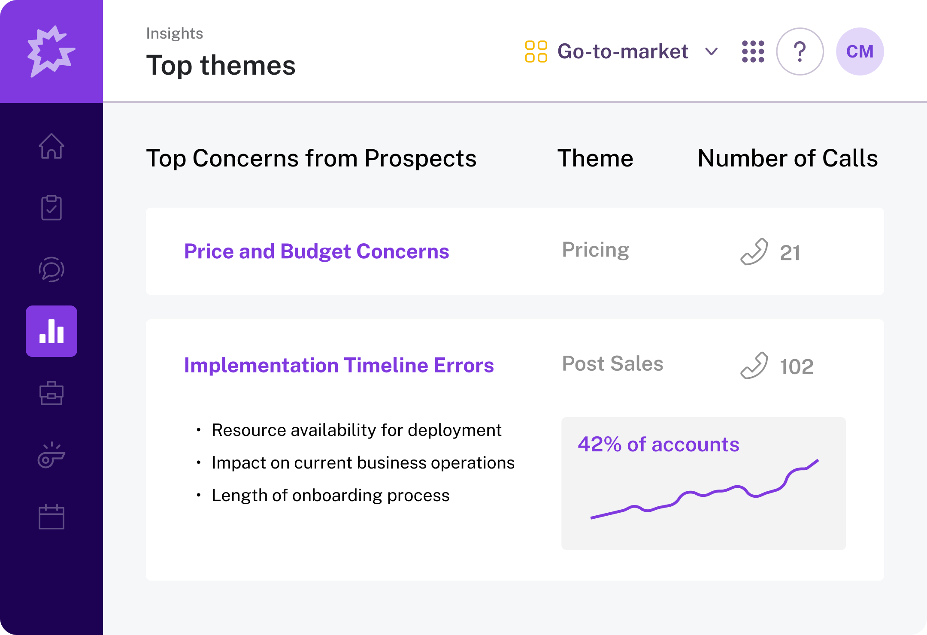Select the Insights bar chart icon
This screenshot has height=635, width=927.
pyautogui.click(x=51, y=331)
